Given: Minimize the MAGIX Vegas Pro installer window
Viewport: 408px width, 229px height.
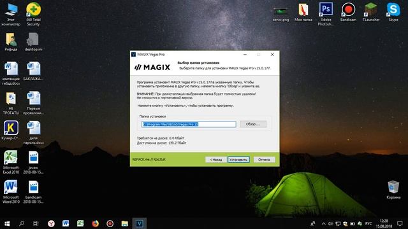Looking at the screenshot, I should (245, 54).
